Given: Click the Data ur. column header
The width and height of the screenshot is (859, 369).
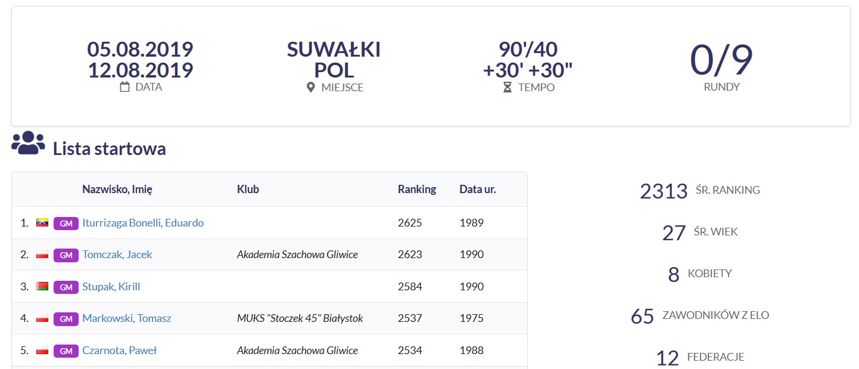Looking at the screenshot, I should pos(478,190).
